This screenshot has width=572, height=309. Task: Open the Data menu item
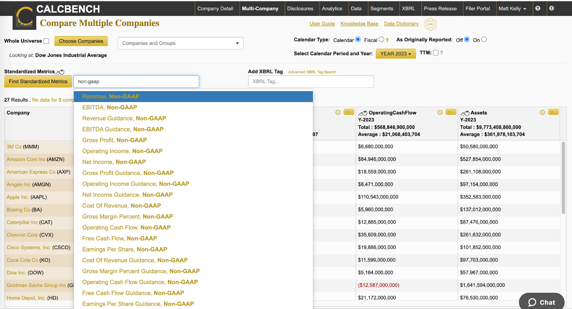click(x=356, y=9)
